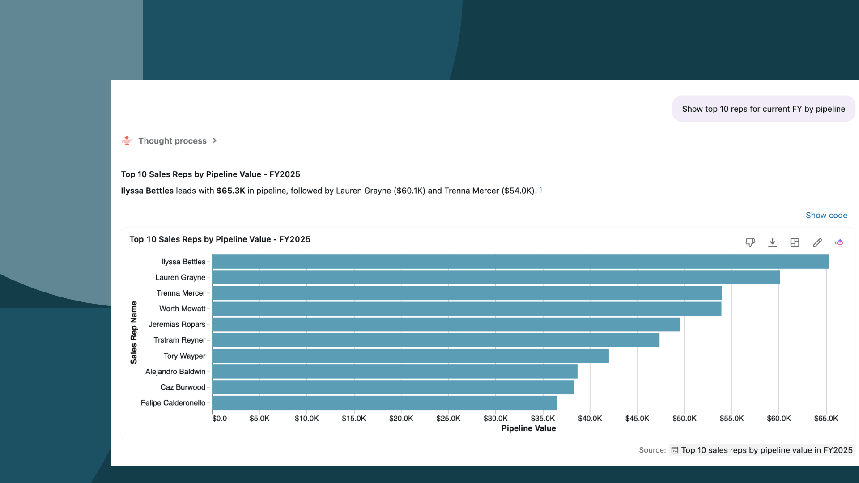Click the Jeremias Ropars bar
The height and width of the screenshot is (483, 859).
click(x=446, y=324)
